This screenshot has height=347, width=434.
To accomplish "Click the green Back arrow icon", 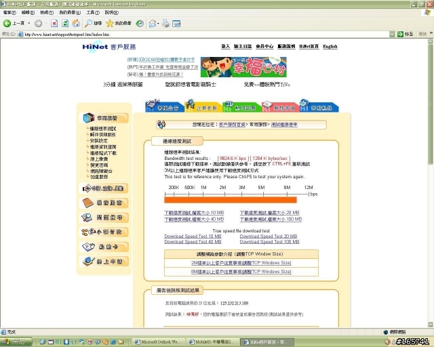I will pyautogui.click(x=7, y=24).
